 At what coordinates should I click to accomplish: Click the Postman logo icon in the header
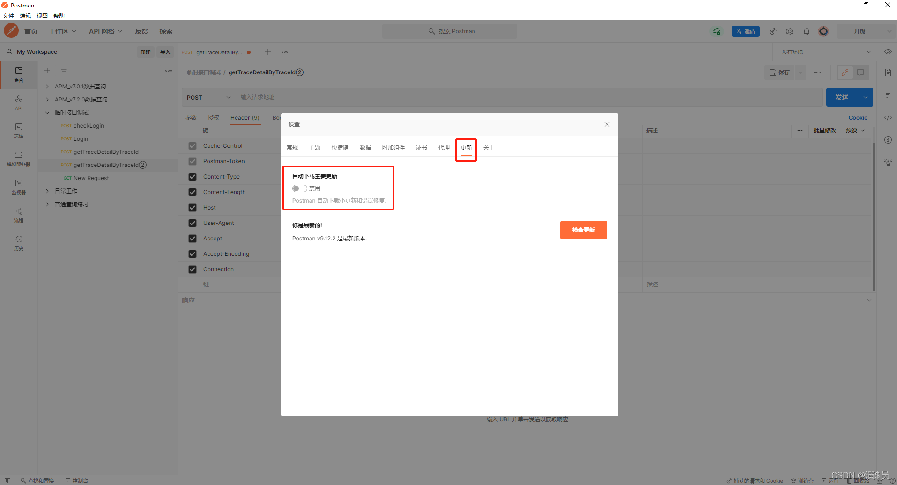point(11,31)
